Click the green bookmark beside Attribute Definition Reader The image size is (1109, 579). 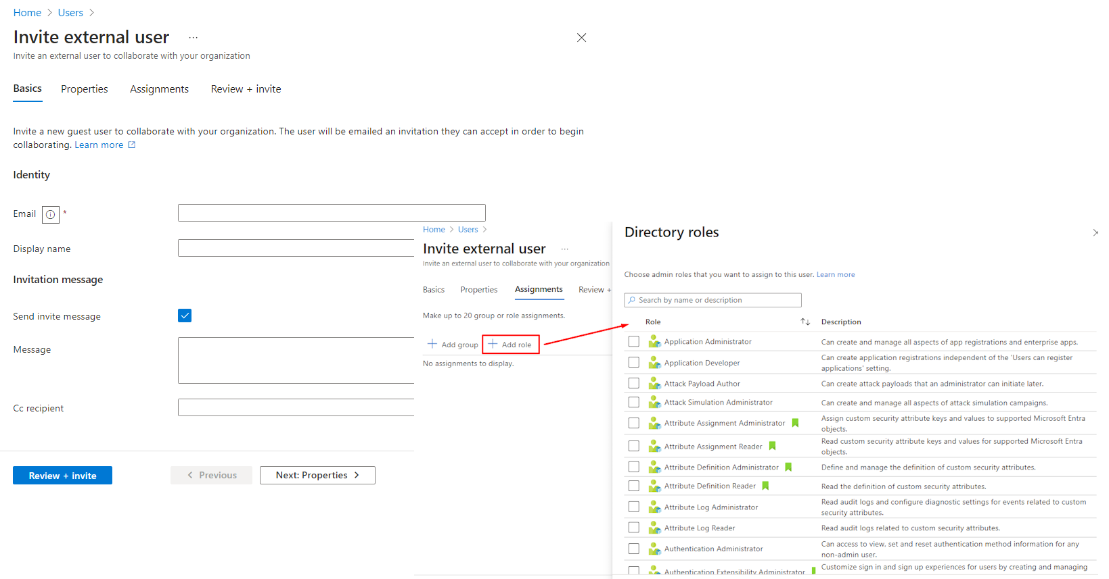click(765, 486)
